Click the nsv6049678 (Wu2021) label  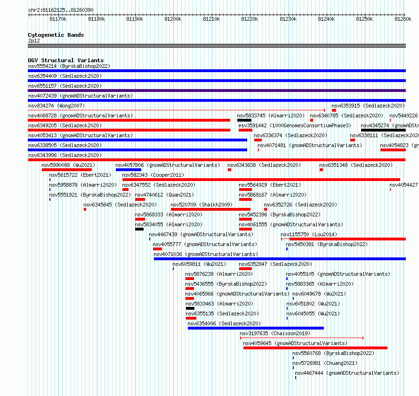coord(319,294)
